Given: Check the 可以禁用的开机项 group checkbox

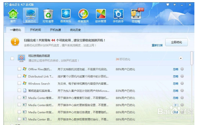Looking at the screenshot, I should coord(12,59).
